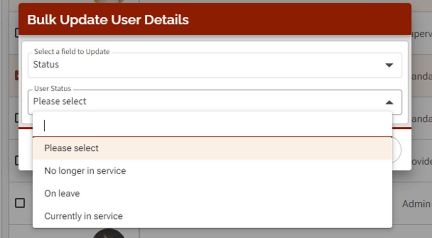432x238 pixels.
Task: Open the user avatar below the list
Action: pyautogui.click(x=108, y=233)
